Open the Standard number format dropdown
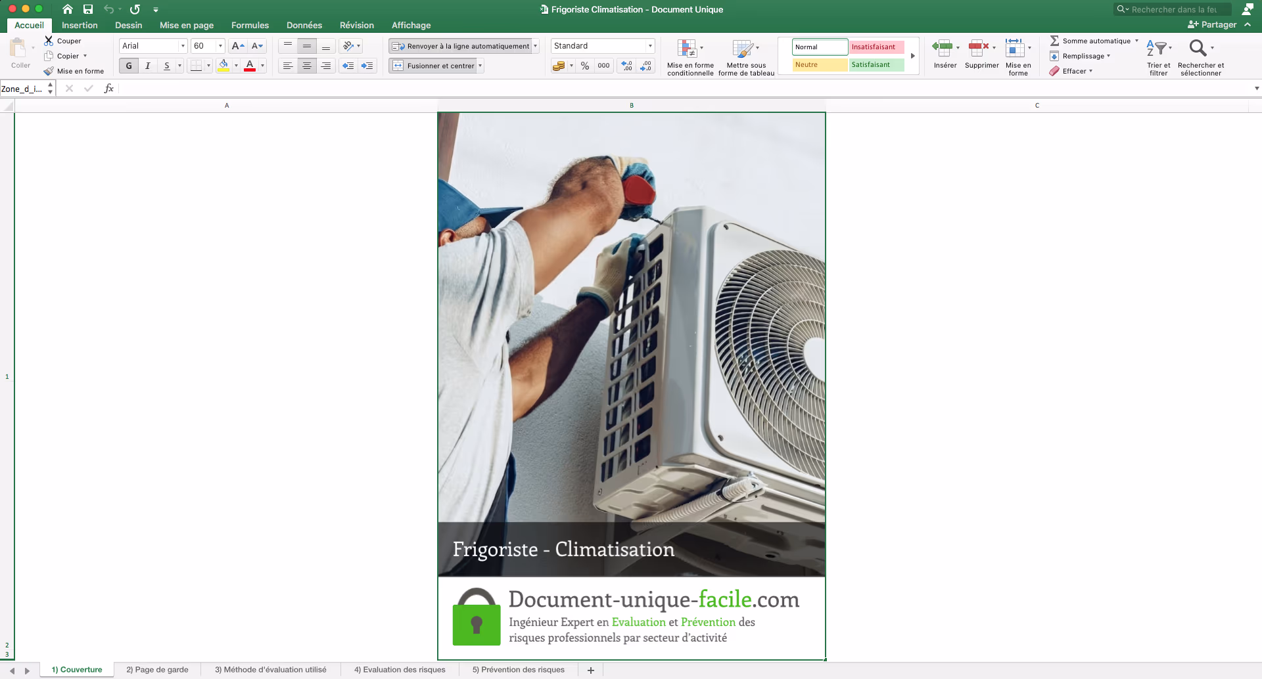This screenshot has height=679, width=1262. coord(650,46)
